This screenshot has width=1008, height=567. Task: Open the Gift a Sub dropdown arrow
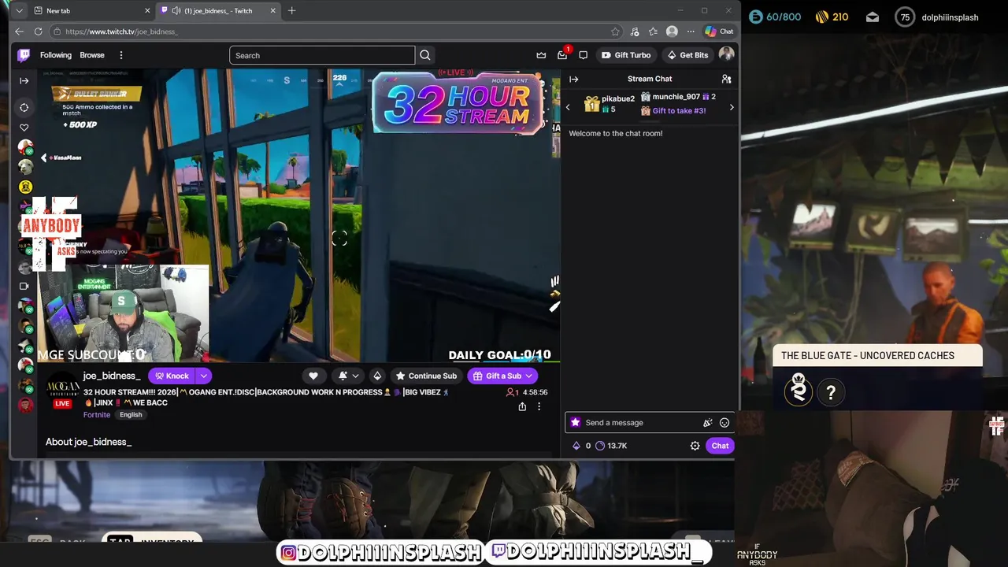(530, 376)
